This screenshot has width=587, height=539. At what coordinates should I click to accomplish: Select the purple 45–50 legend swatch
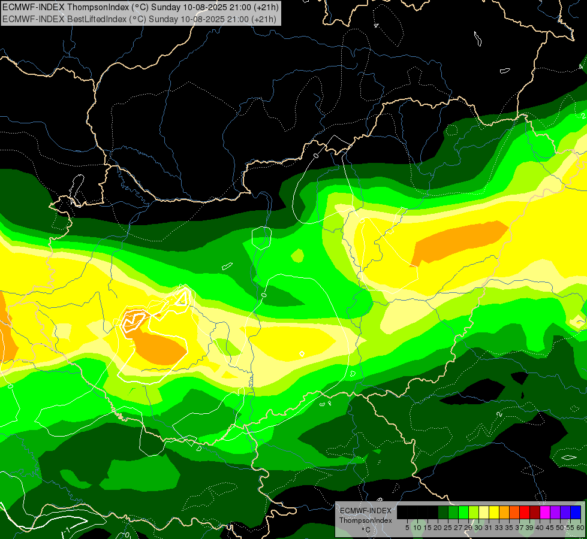pos(555,512)
